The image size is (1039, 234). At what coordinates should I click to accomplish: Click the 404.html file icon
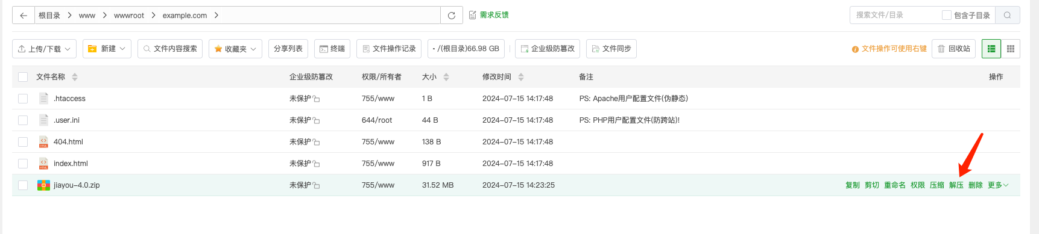coord(43,142)
